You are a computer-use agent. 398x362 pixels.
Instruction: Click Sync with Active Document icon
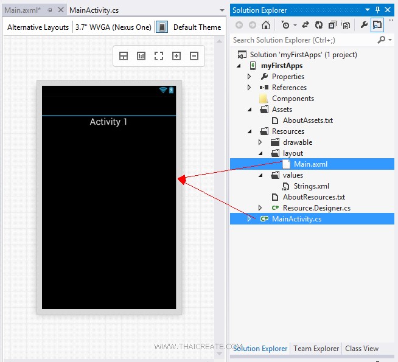click(305, 25)
